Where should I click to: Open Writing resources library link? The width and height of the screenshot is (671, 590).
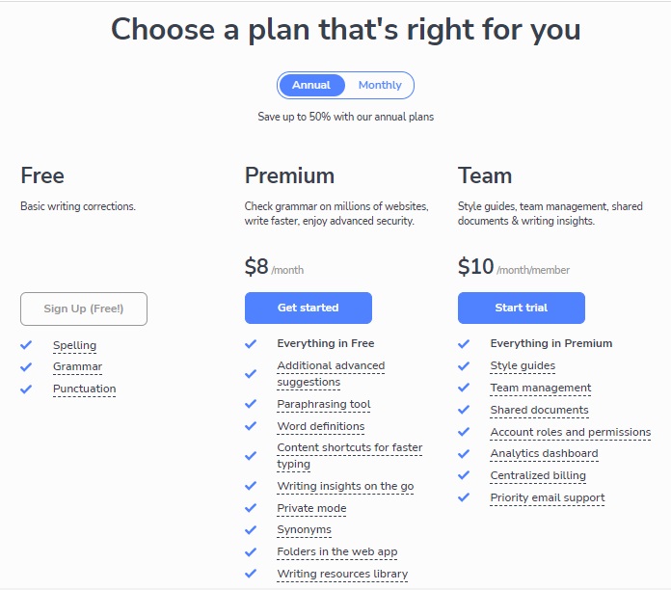click(x=342, y=574)
